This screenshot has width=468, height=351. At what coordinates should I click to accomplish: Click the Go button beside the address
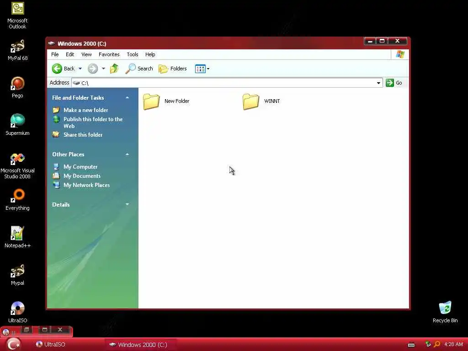coord(394,83)
